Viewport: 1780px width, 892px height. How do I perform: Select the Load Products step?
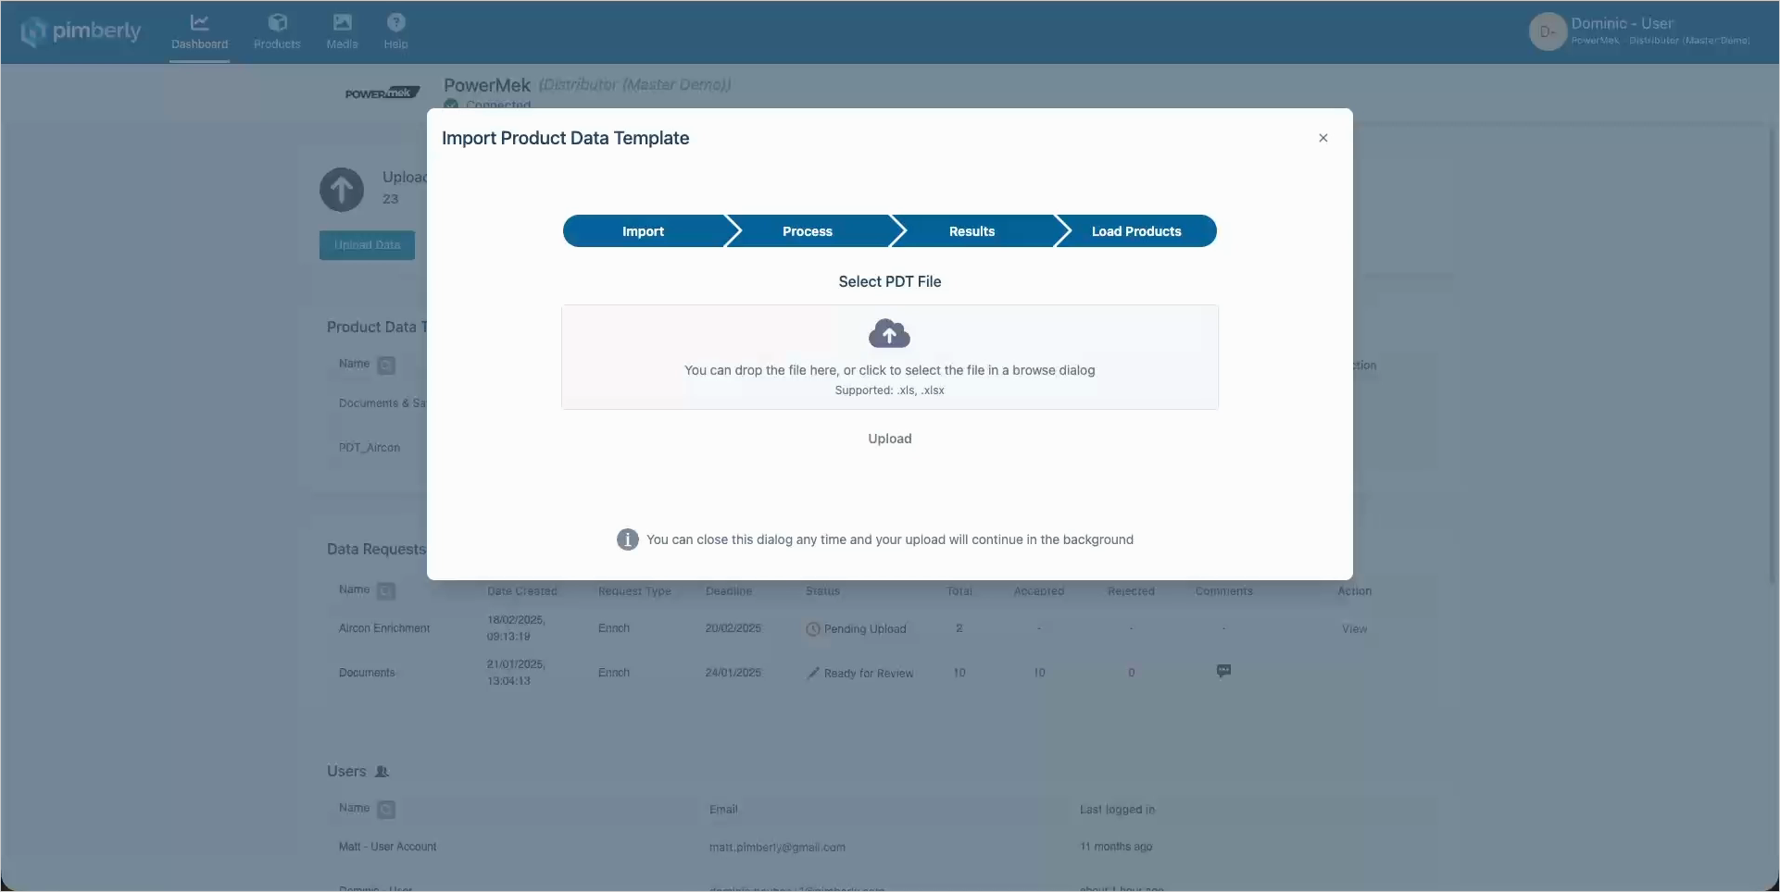click(1136, 231)
